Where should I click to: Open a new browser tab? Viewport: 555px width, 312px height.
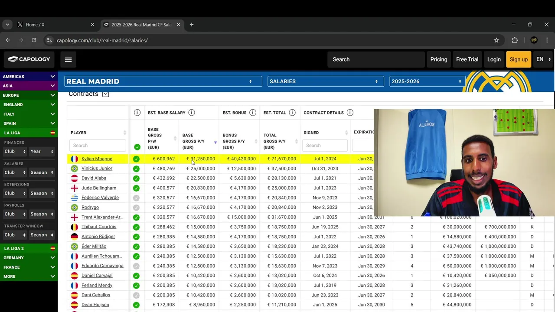[192, 25]
